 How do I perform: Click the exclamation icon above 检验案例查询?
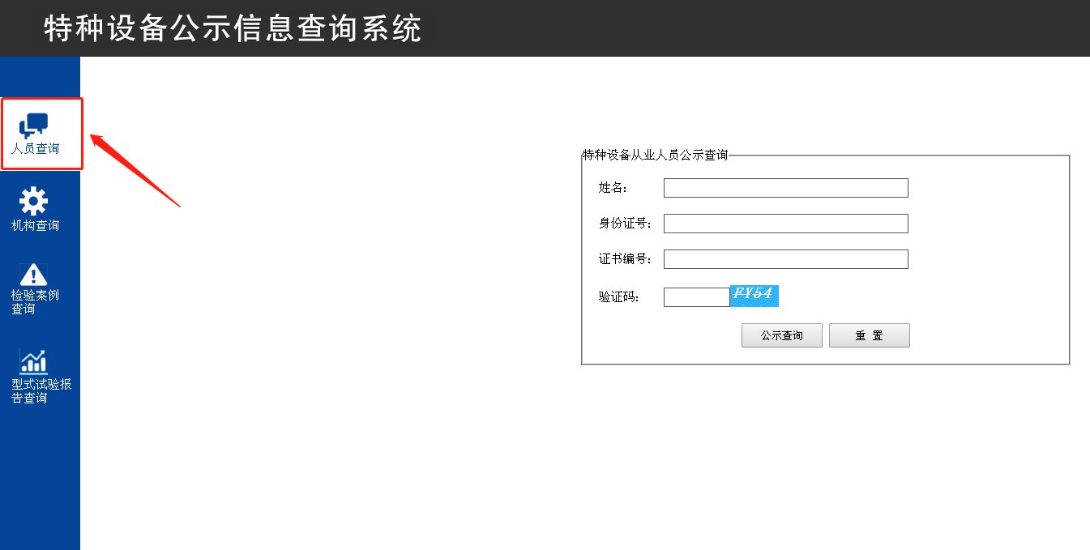click(x=32, y=272)
